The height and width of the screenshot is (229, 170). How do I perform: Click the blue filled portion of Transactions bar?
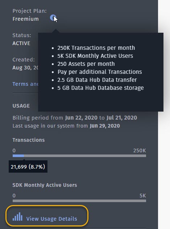click(18, 156)
